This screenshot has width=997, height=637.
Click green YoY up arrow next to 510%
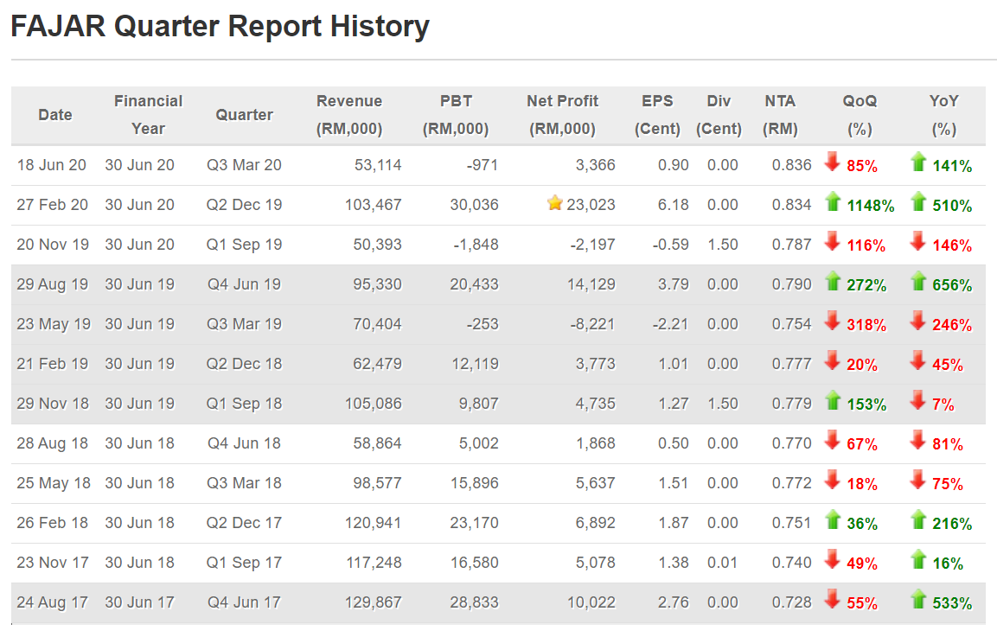tap(918, 201)
